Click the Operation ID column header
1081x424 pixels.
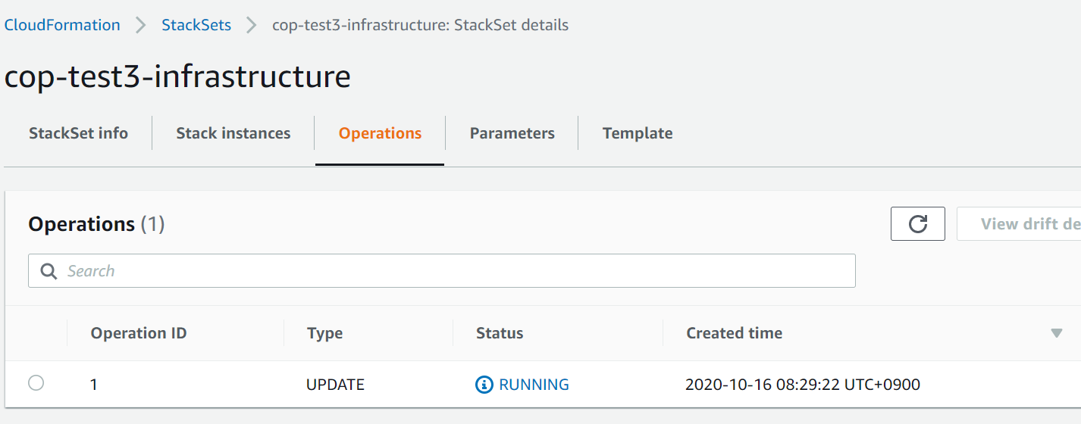click(139, 333)
